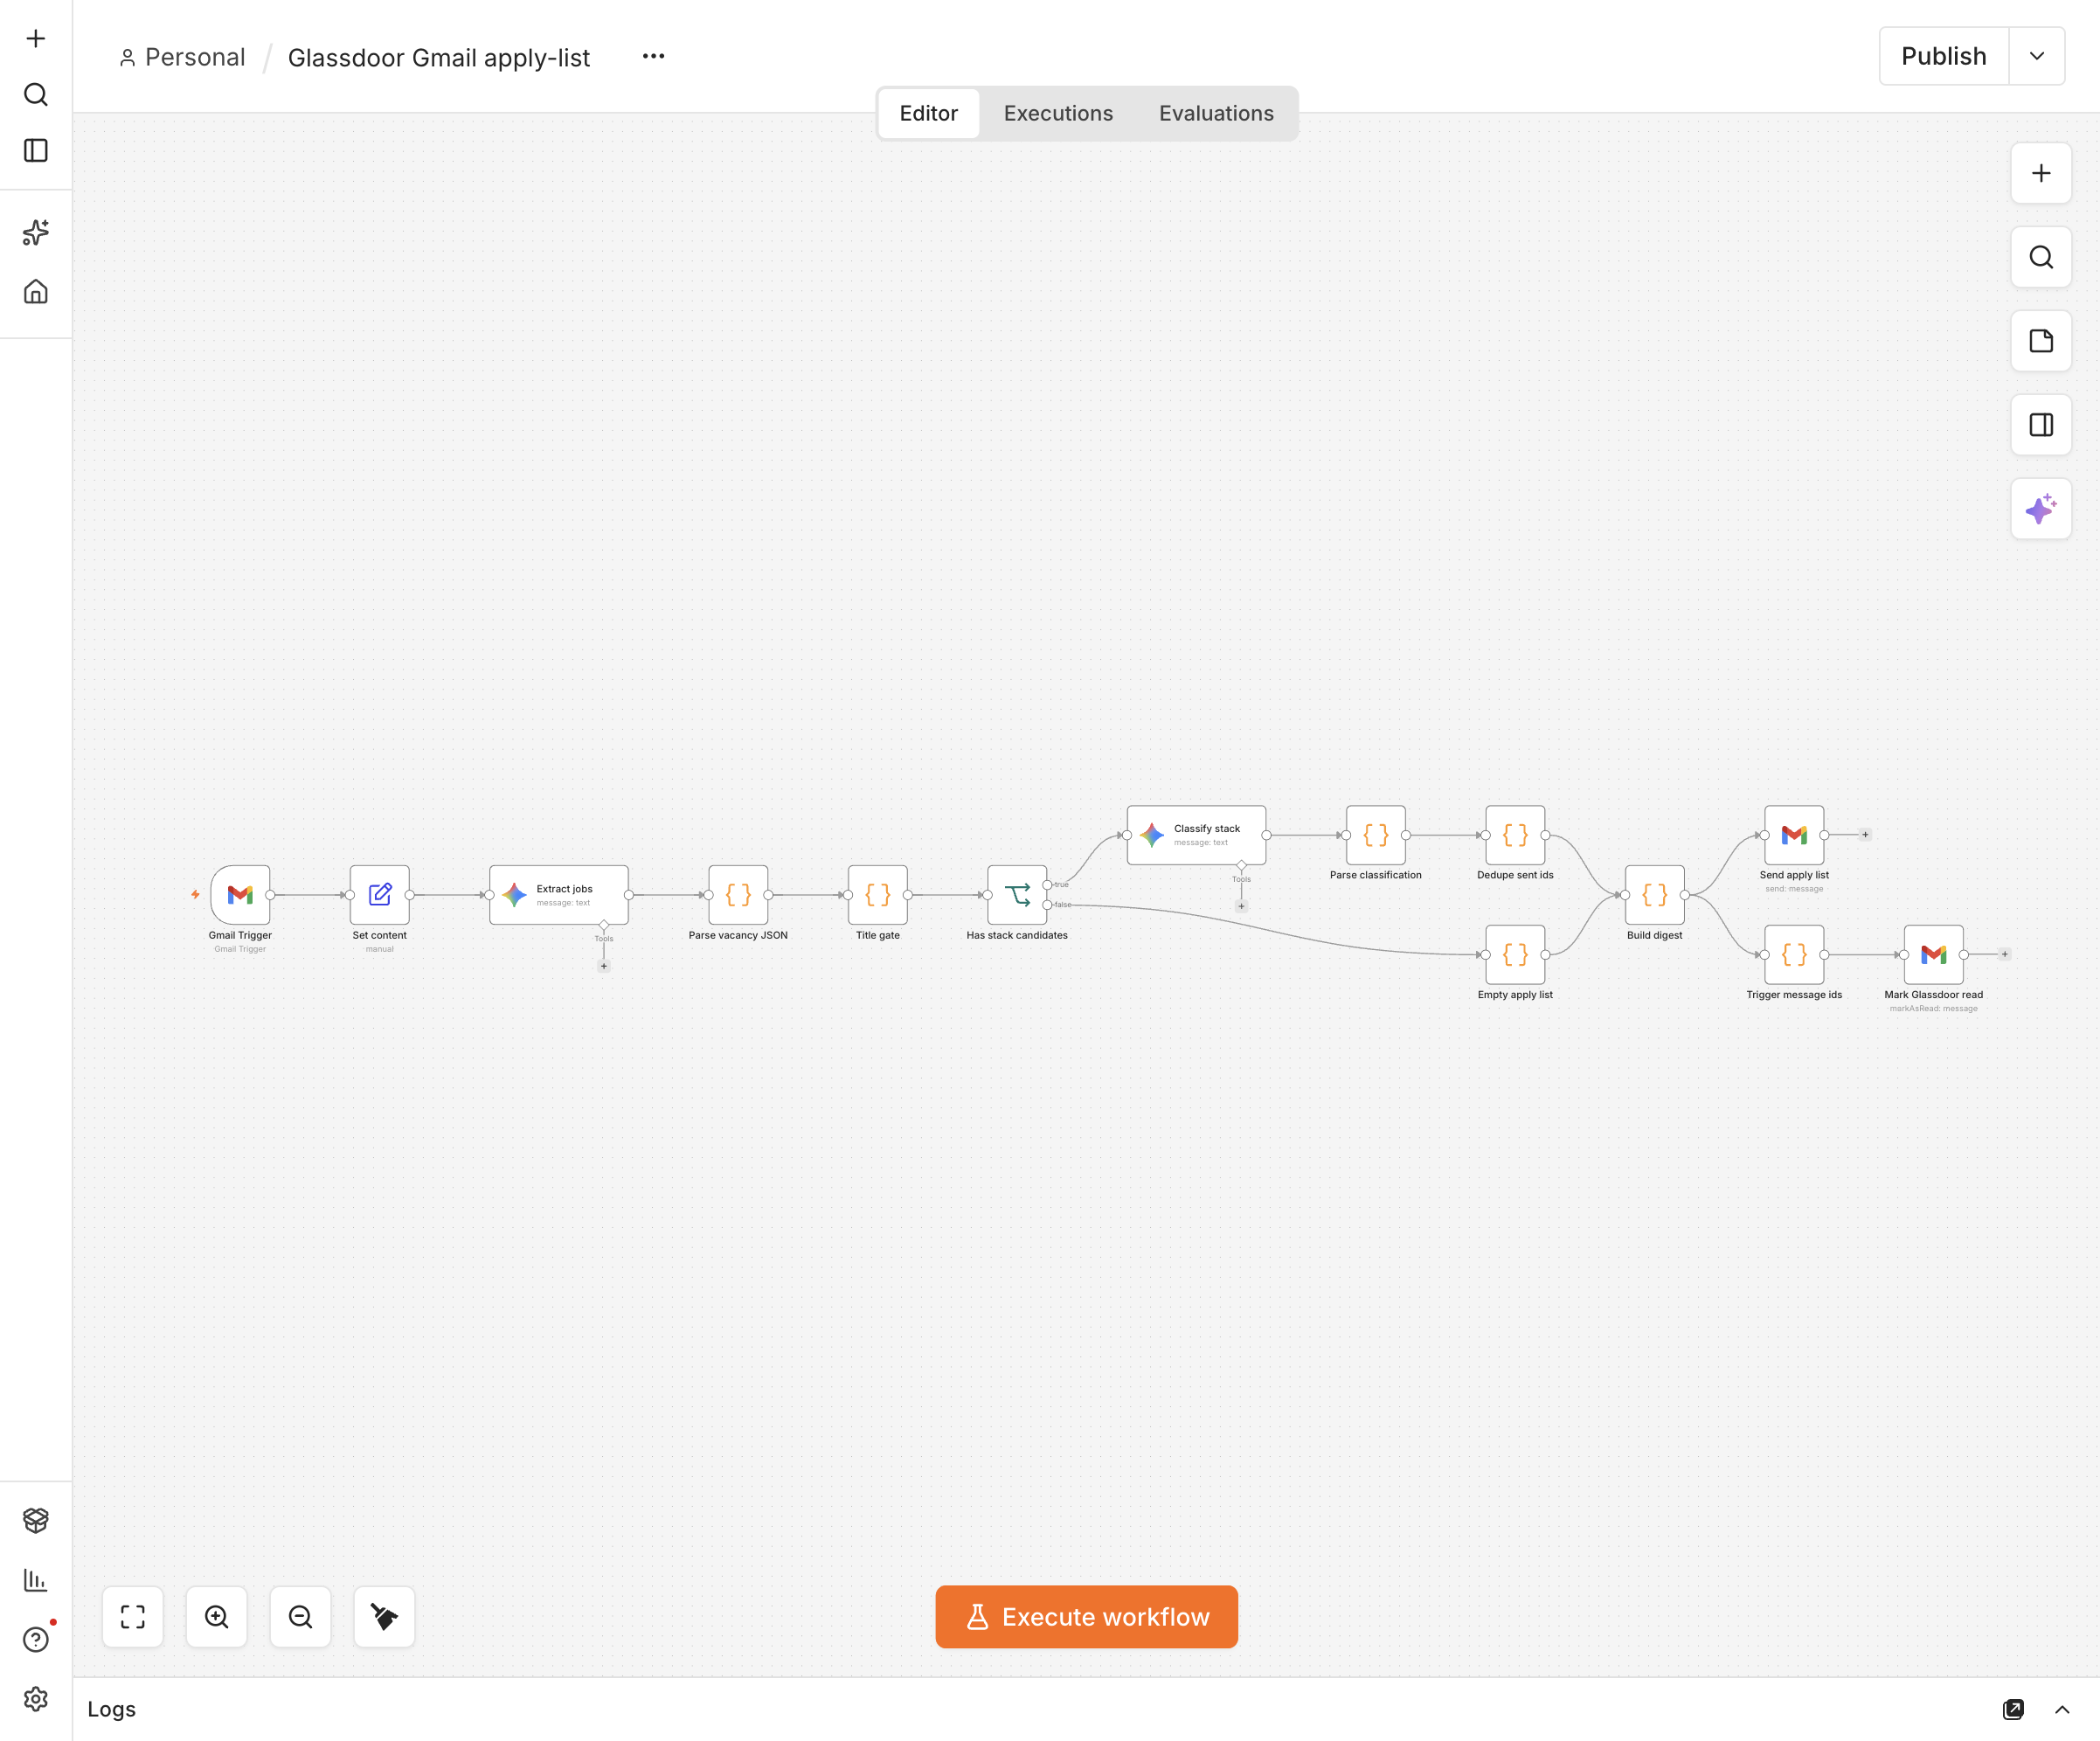This screenshot has height=1741, width=2100.
Task: Go to home icon in sidebar
Action: pyautogui.click(x=36, y=291)
